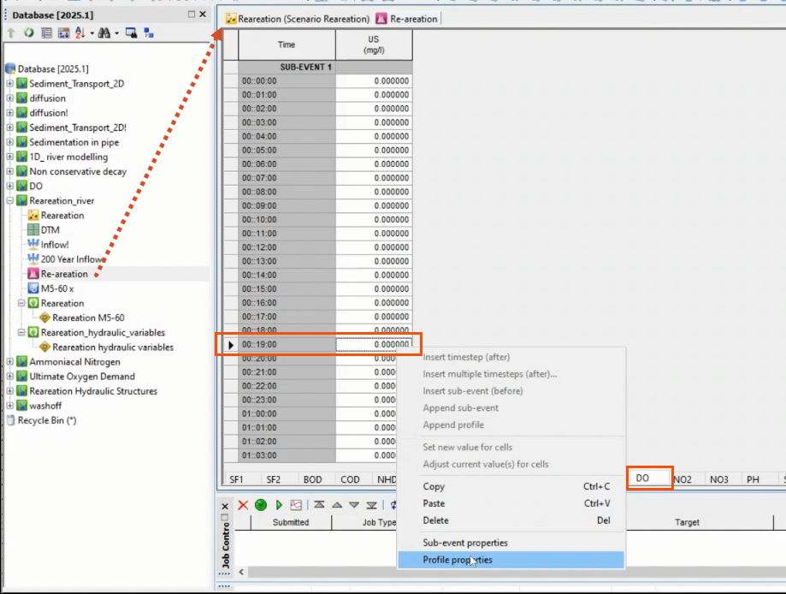Refresh the database tree view
The image size is (786, 594).
coord(28,32)
